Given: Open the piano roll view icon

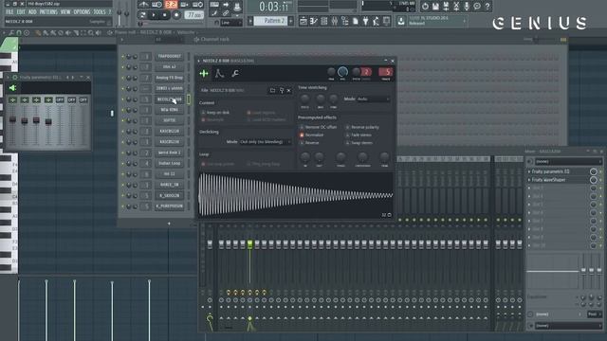Looking at the screenshot, I should [x=314, y=21].
